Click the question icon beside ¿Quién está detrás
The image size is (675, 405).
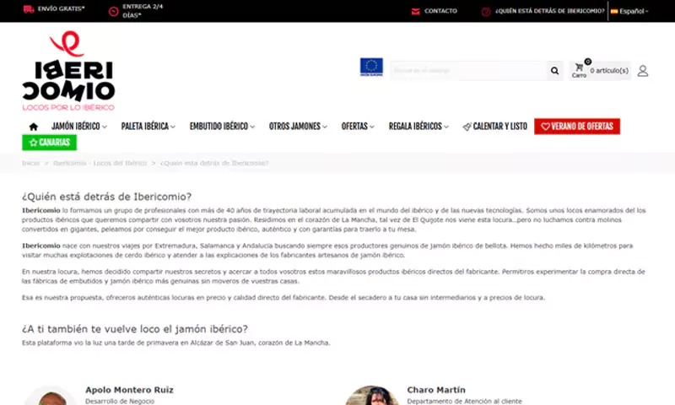coord(486,12)
